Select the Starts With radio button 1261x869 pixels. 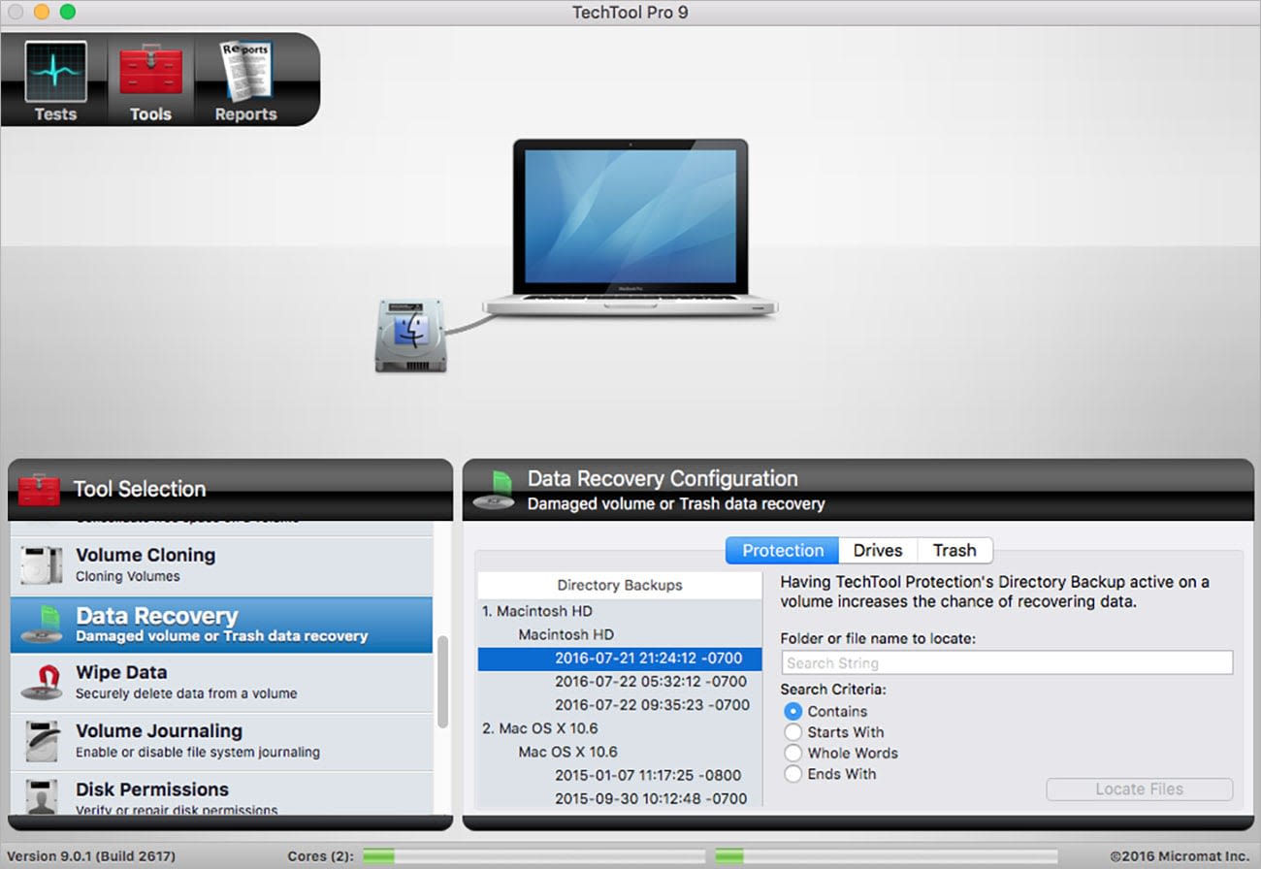pyautogui.click(x=792, y=732)
